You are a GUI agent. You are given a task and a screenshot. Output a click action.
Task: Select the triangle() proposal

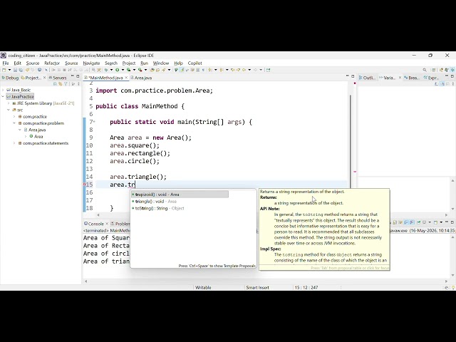coord(180,201)
